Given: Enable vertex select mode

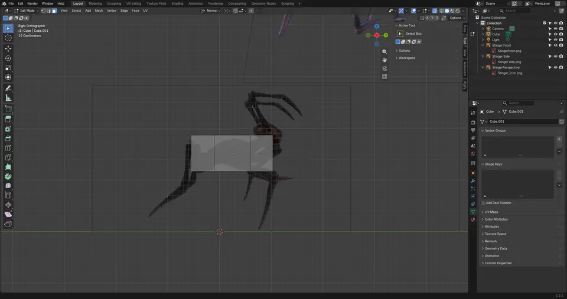Looking at the screenshot, I should tap(43, 11).
